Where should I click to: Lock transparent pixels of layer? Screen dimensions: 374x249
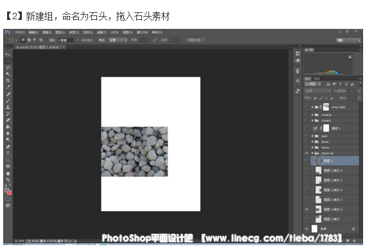[x=315, y=98]
